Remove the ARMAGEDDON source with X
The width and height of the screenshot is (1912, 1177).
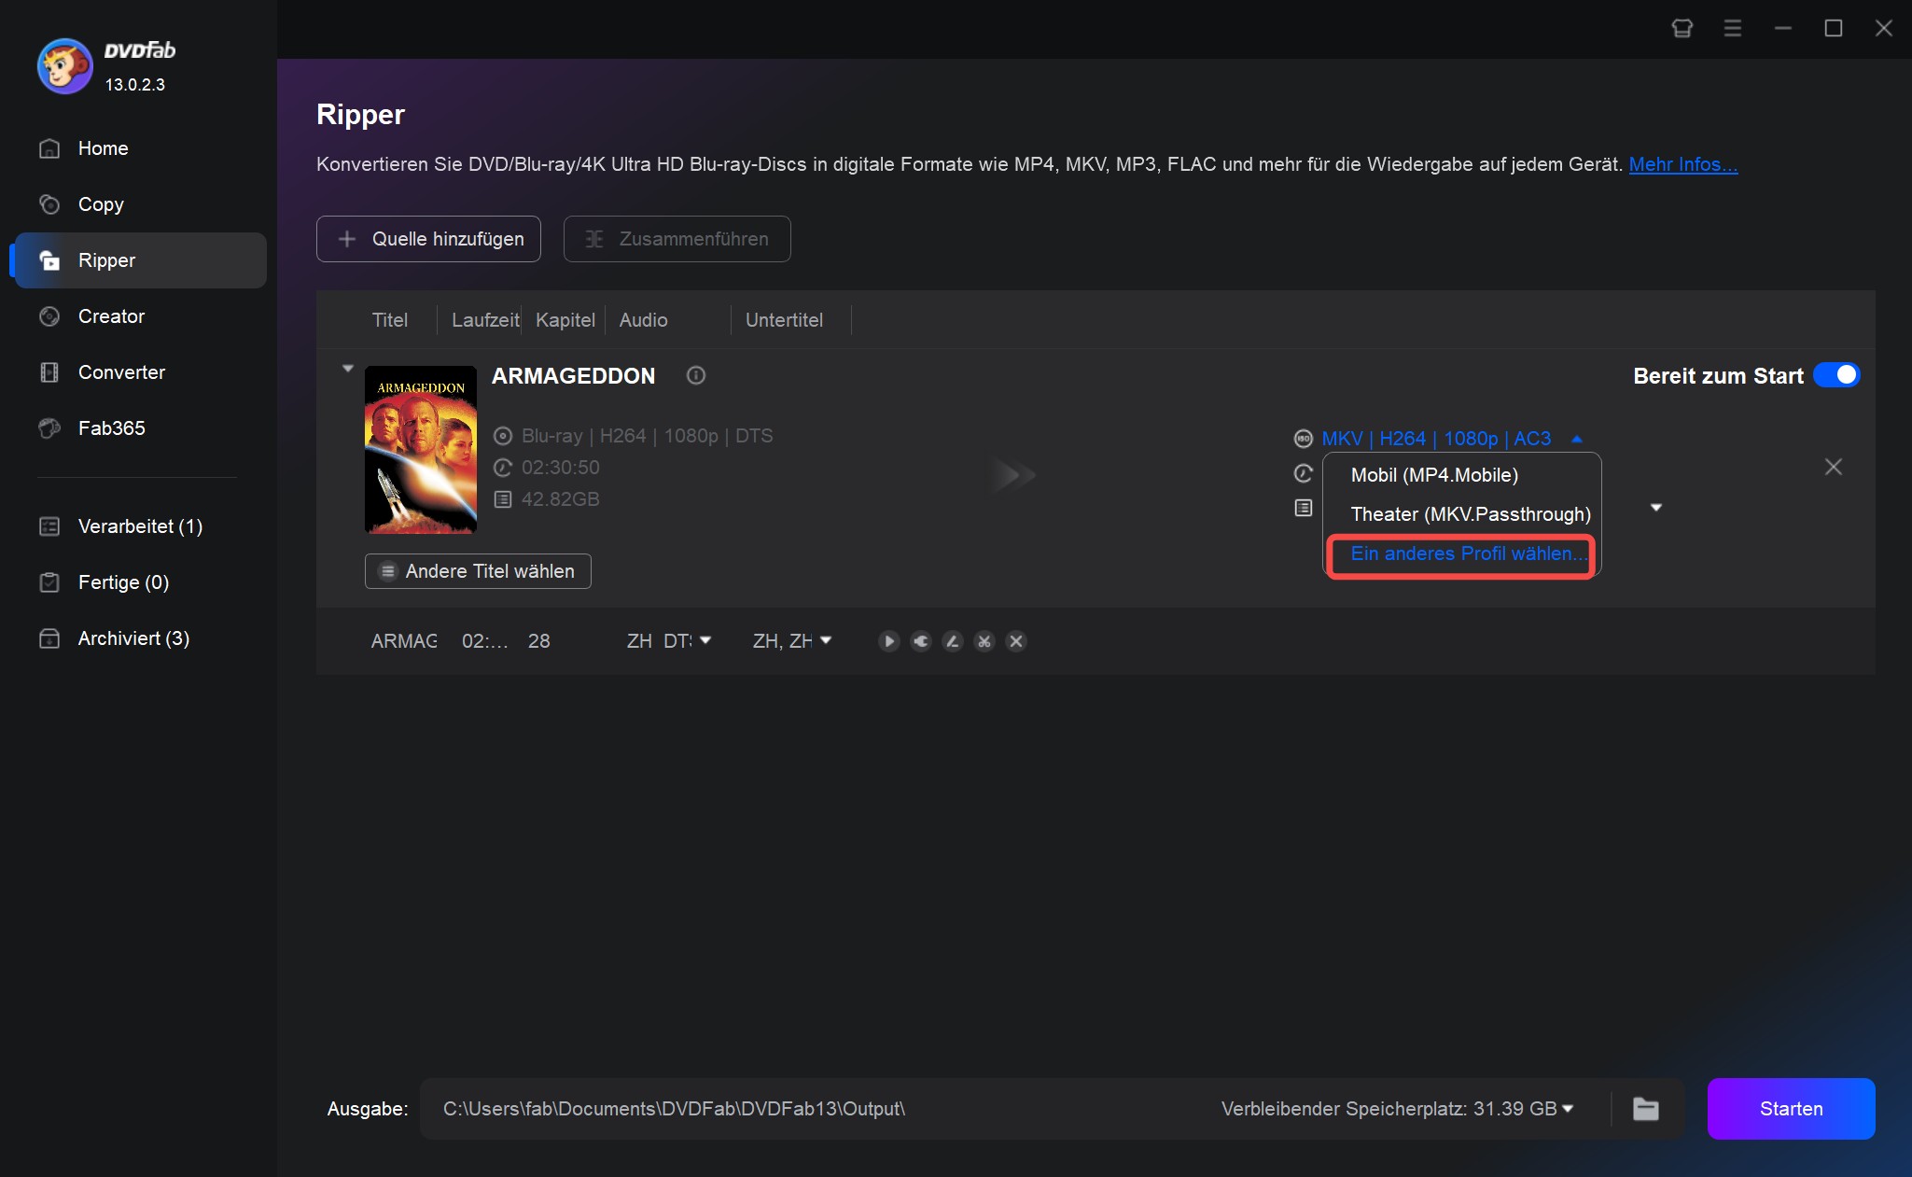pos(1834,467)
